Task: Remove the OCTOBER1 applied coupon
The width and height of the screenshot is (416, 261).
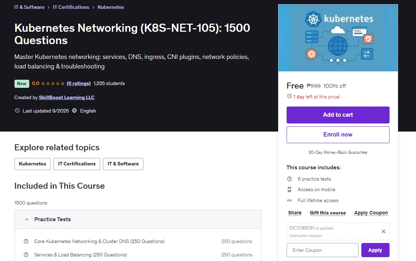Action: [383, 231]
